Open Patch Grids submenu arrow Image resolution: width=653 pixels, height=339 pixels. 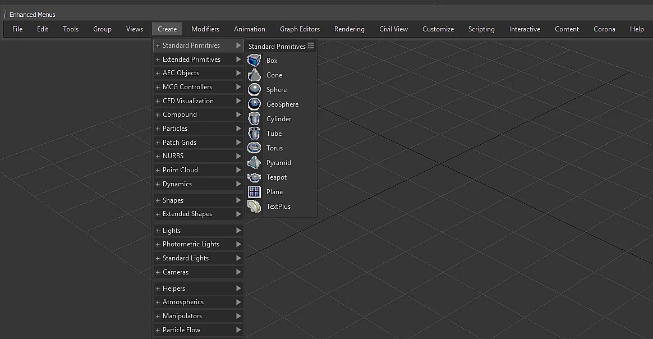point(238,142)
